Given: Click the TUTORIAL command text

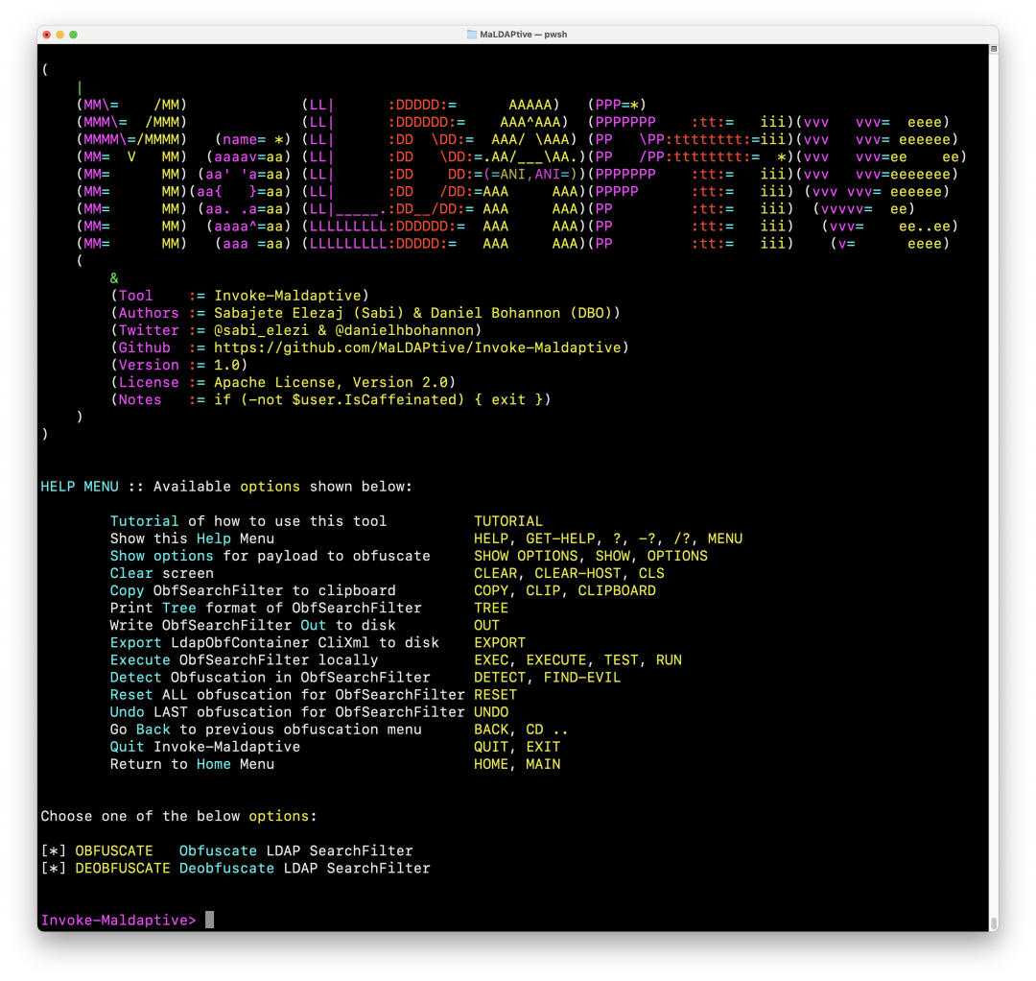Looking at the screenshot, I should pyautogui.click(x=508, y=521).
